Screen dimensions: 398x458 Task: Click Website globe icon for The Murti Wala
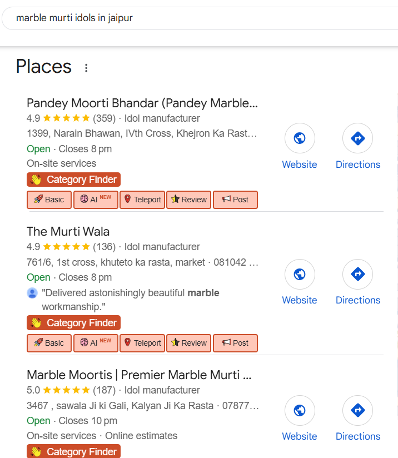tap(300, 274)
